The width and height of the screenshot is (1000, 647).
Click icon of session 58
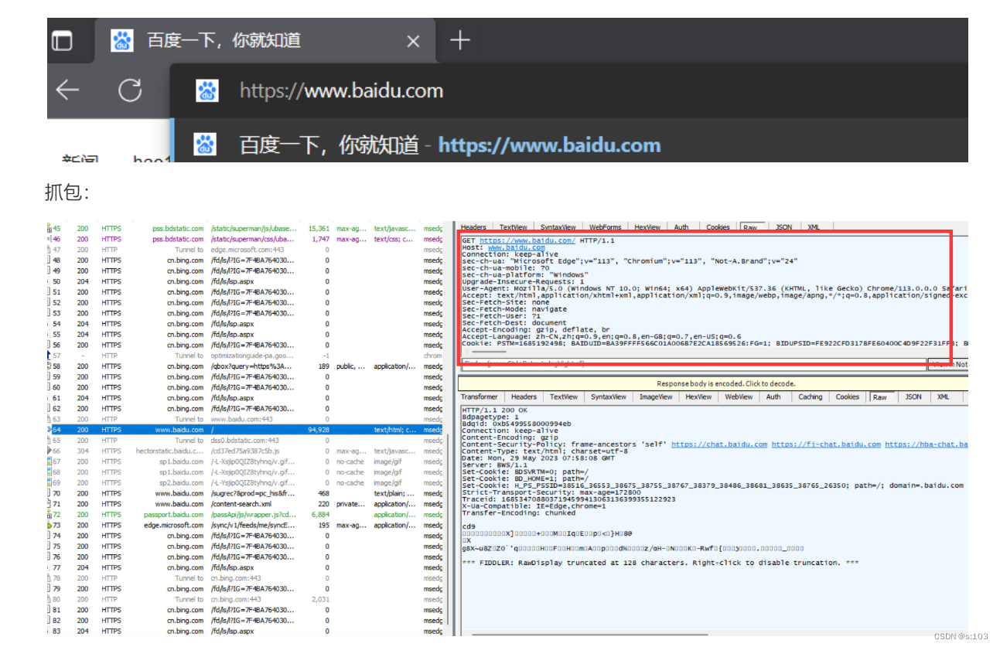[x=50, y=366]
